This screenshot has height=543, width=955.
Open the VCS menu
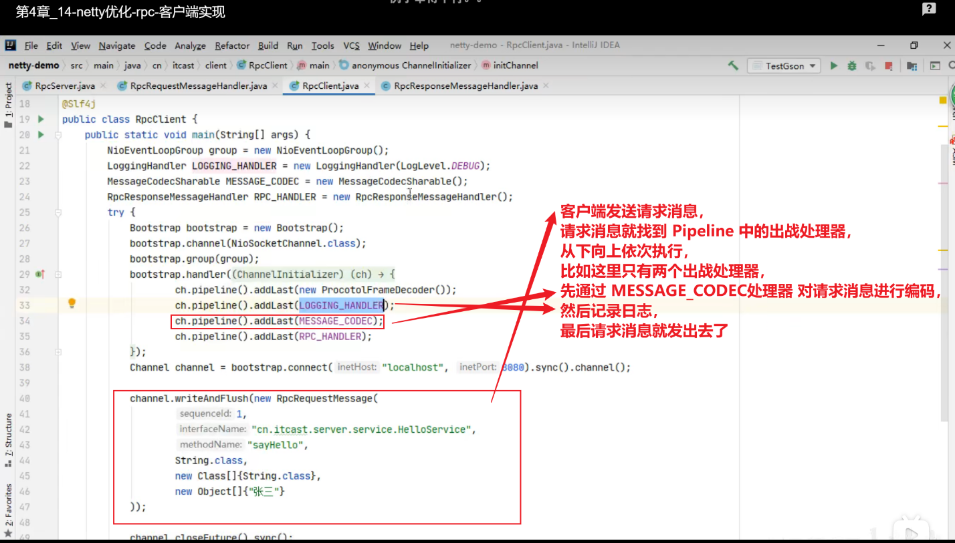point(352,45)
